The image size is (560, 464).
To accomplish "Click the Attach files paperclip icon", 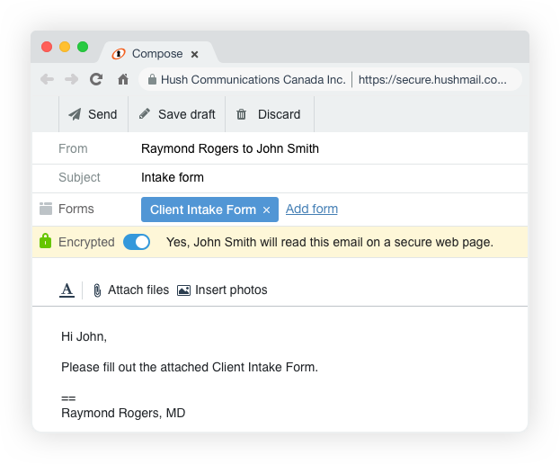I will [x=97, y=290].
